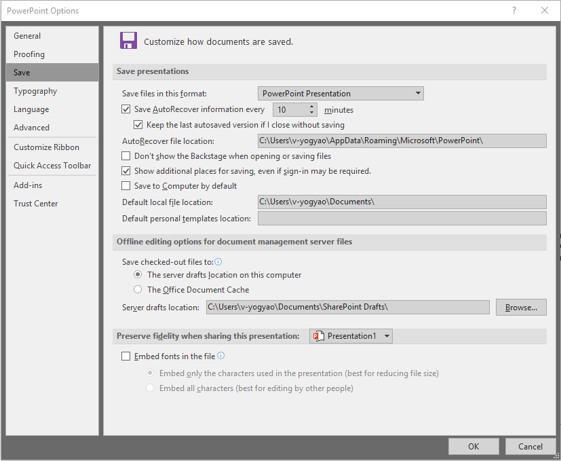
Task: Open the Typography category
Action: (x=52, y=91)
